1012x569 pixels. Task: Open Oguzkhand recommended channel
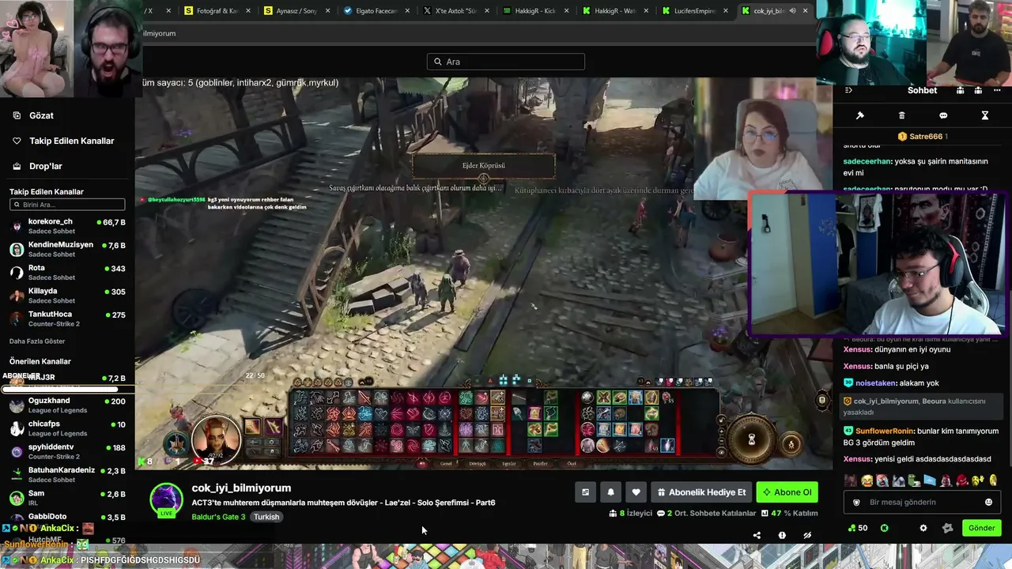67,405
